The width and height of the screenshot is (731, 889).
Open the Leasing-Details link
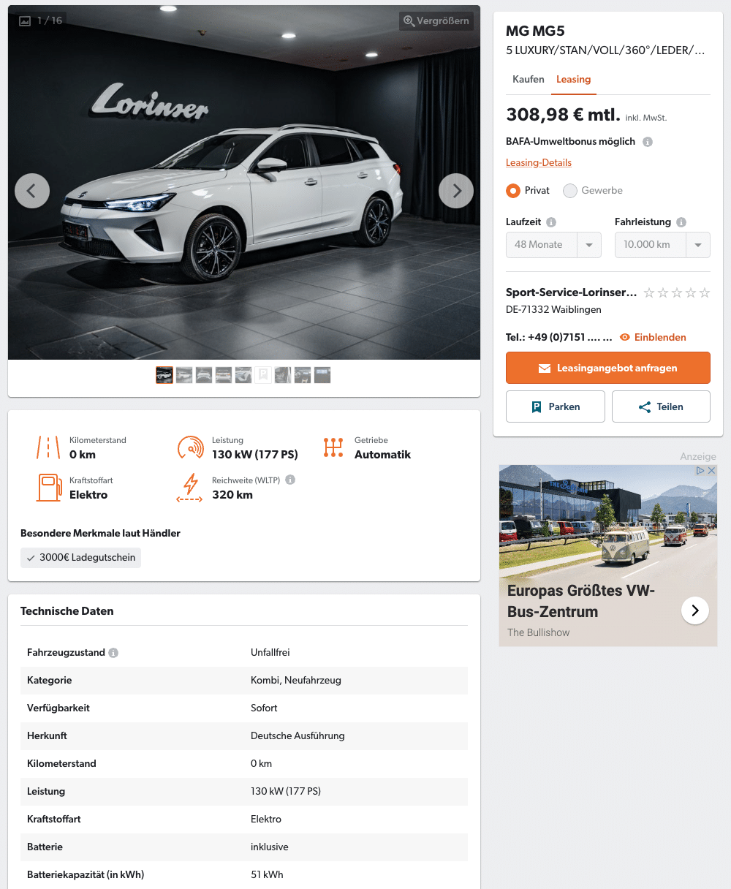539,162
